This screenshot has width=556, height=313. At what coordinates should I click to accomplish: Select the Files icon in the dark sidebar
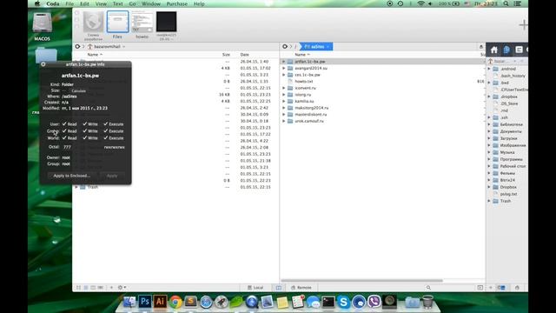[506, 50]
